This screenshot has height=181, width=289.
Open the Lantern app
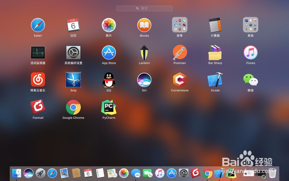(144, 52)
